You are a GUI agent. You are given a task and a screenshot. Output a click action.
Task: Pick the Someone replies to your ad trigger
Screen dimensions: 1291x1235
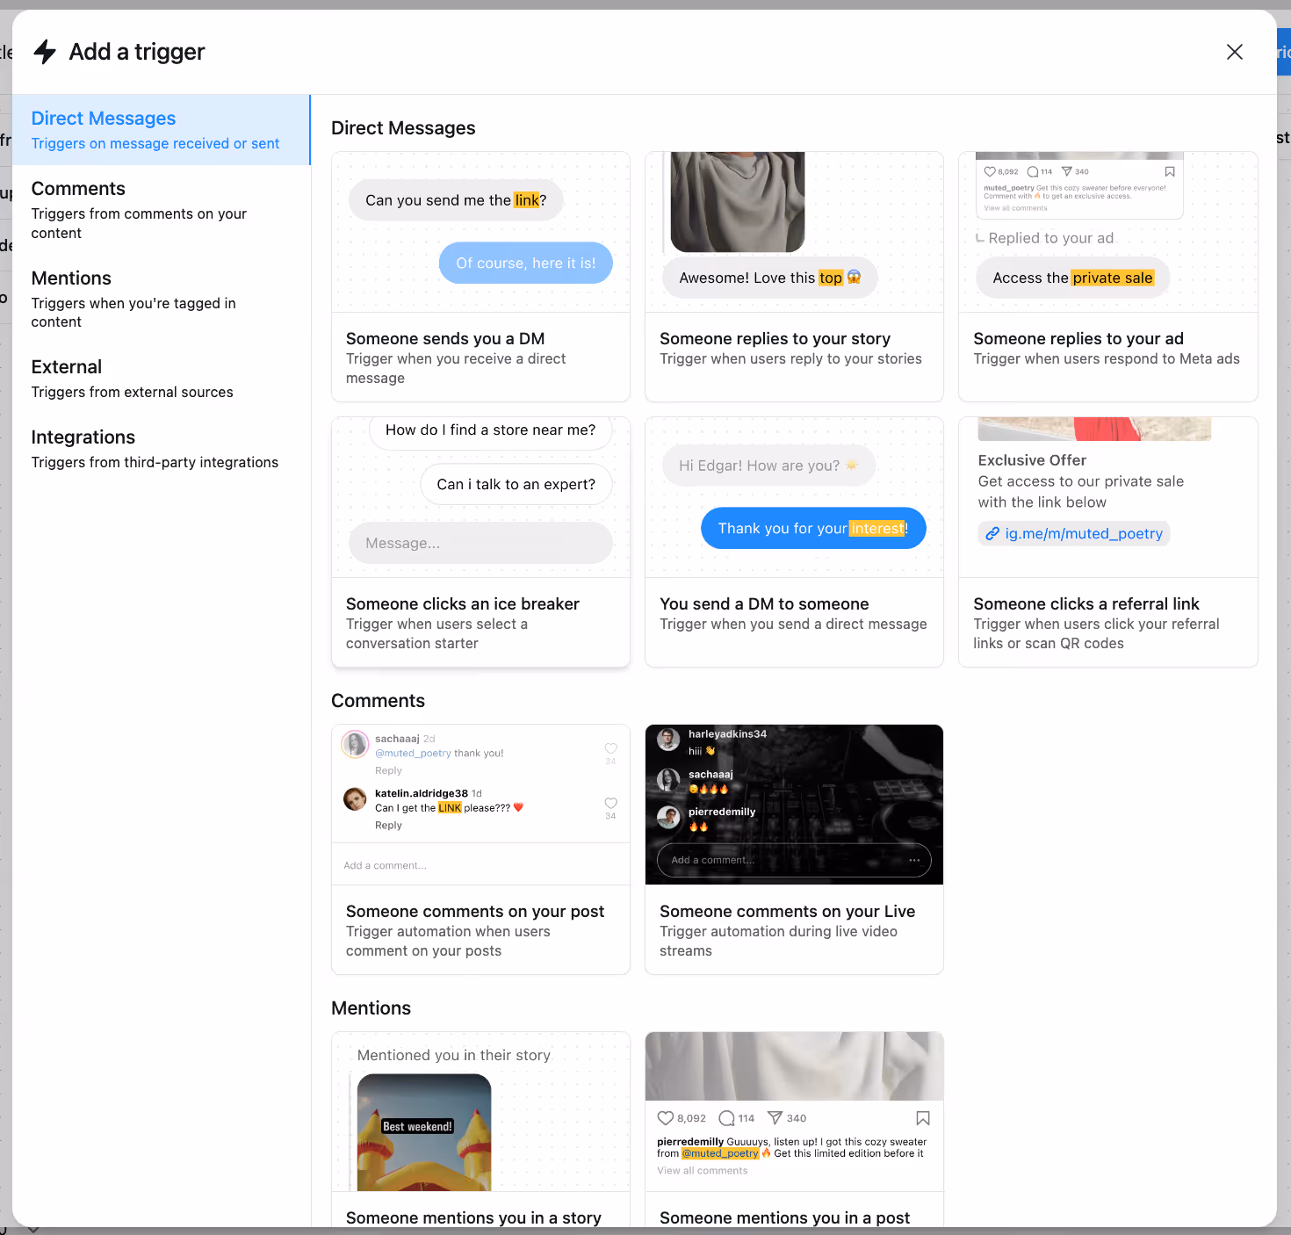point(1107,277)
